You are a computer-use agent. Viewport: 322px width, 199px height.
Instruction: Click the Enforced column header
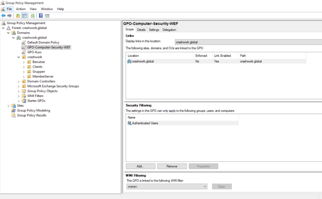click(203, 56)
